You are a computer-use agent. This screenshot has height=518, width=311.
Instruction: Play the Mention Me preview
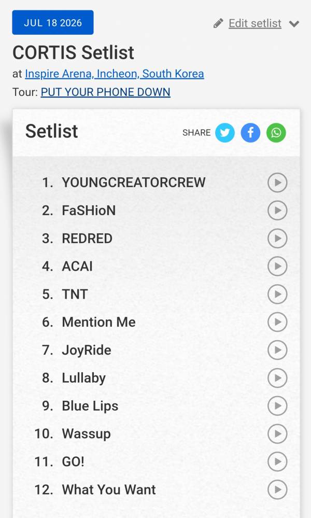(x=277, y=322)
